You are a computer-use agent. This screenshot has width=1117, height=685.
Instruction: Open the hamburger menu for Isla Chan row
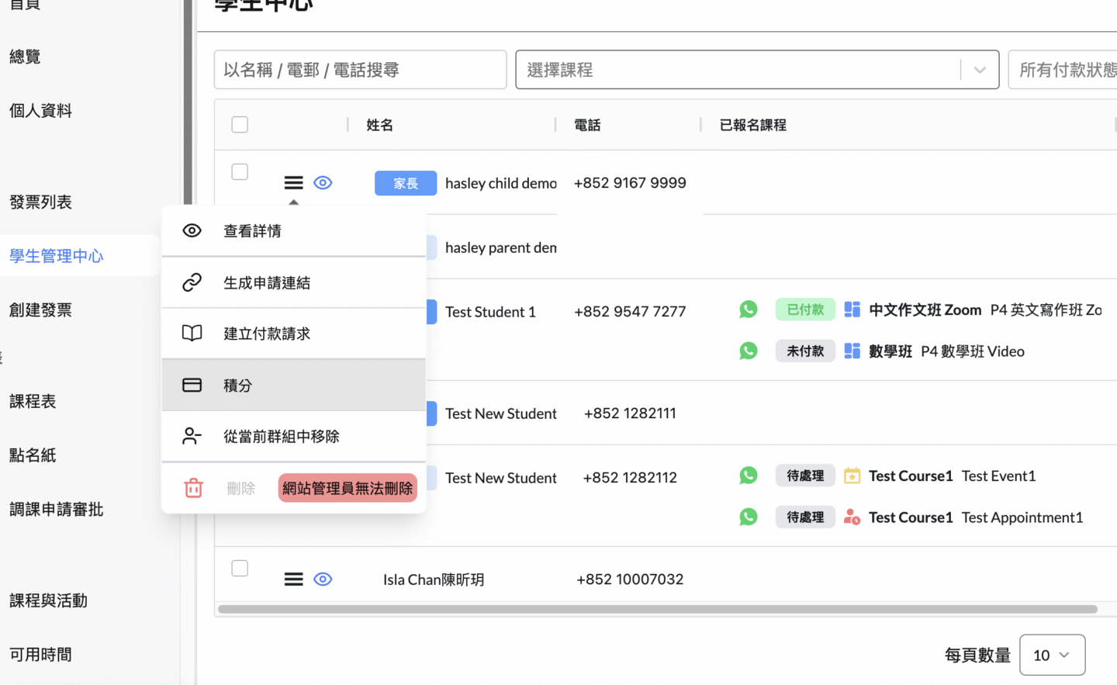click(x=293, y=579)
